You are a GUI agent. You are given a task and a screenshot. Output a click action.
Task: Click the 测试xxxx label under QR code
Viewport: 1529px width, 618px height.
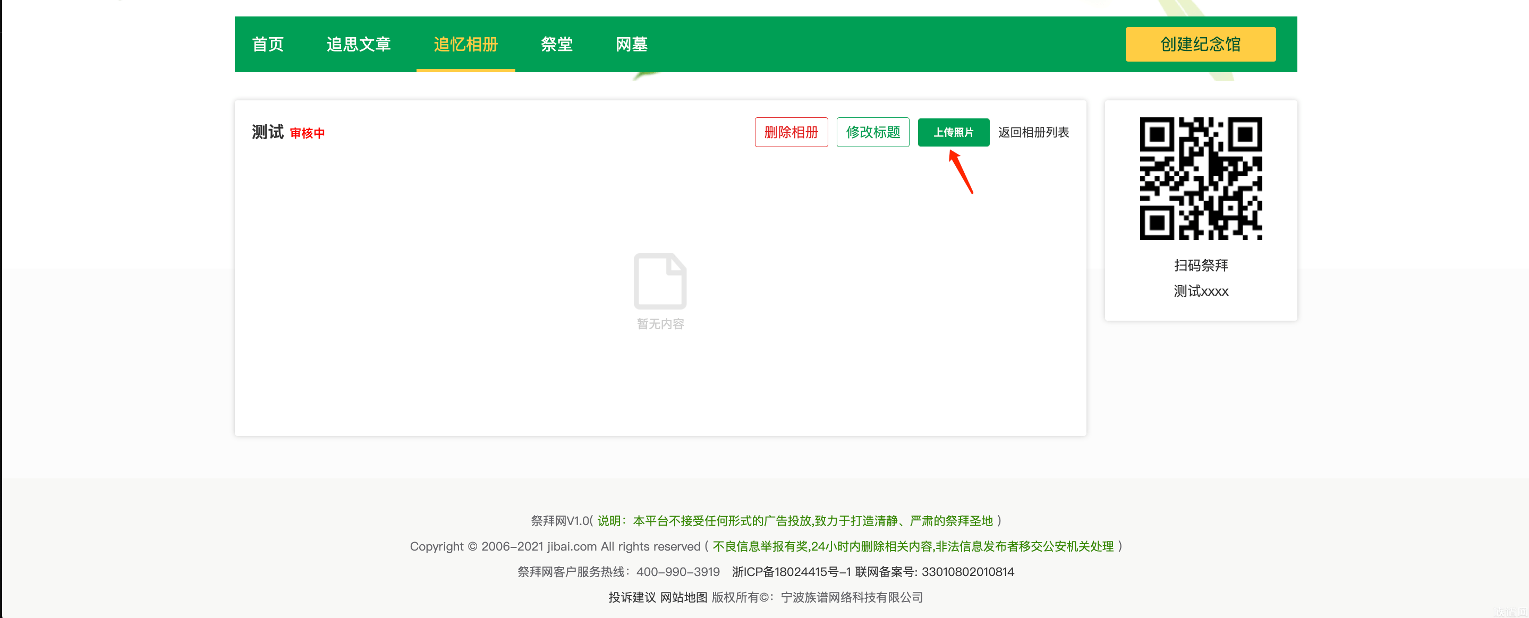[1201, 291]
